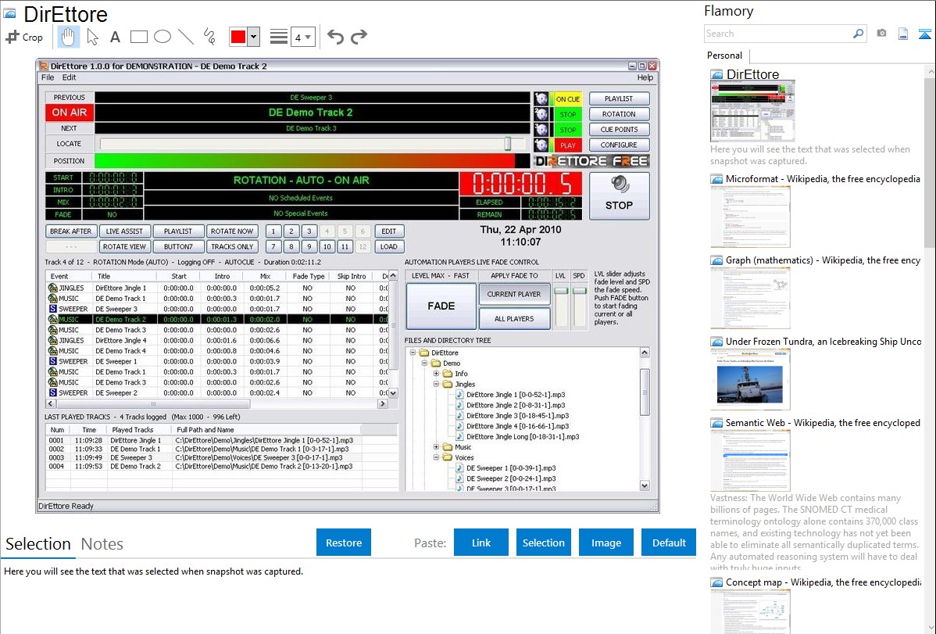This screenshot has height=634, width=936.
Task: Click the speaker STOP button
Action: tap(619, 196)
